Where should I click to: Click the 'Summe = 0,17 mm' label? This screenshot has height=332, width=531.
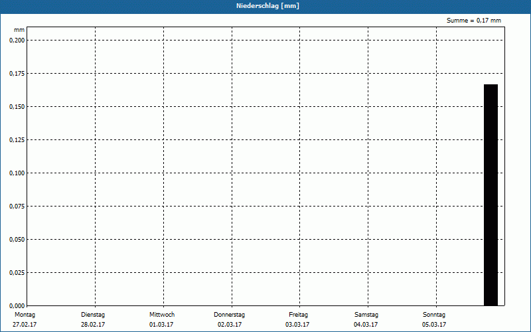[x=474, y=21]
